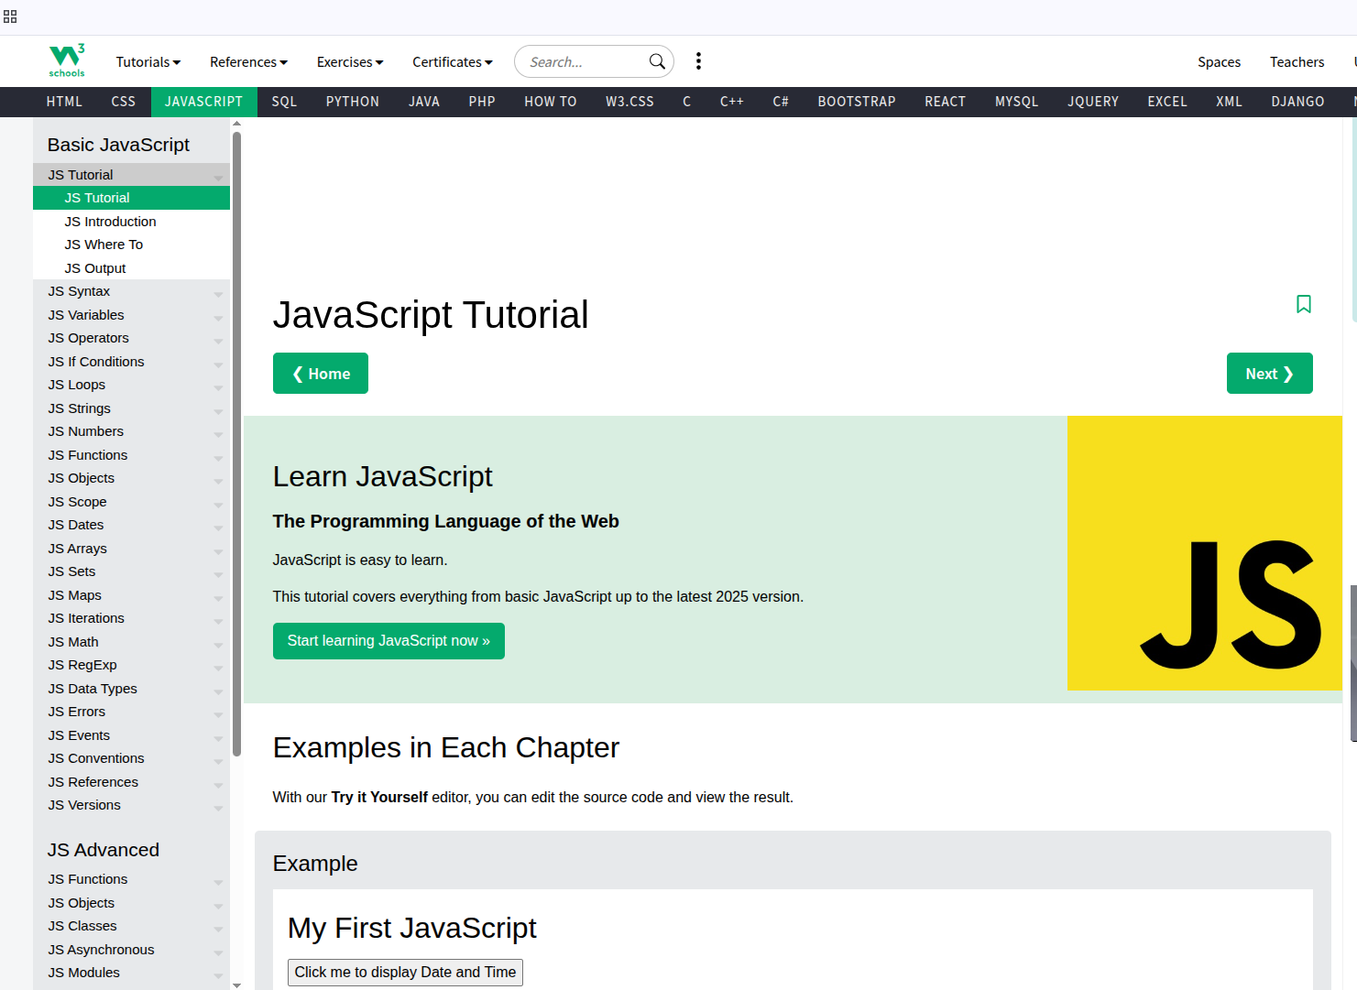Click the yellow JS logo image

(x=1204, y=553)
